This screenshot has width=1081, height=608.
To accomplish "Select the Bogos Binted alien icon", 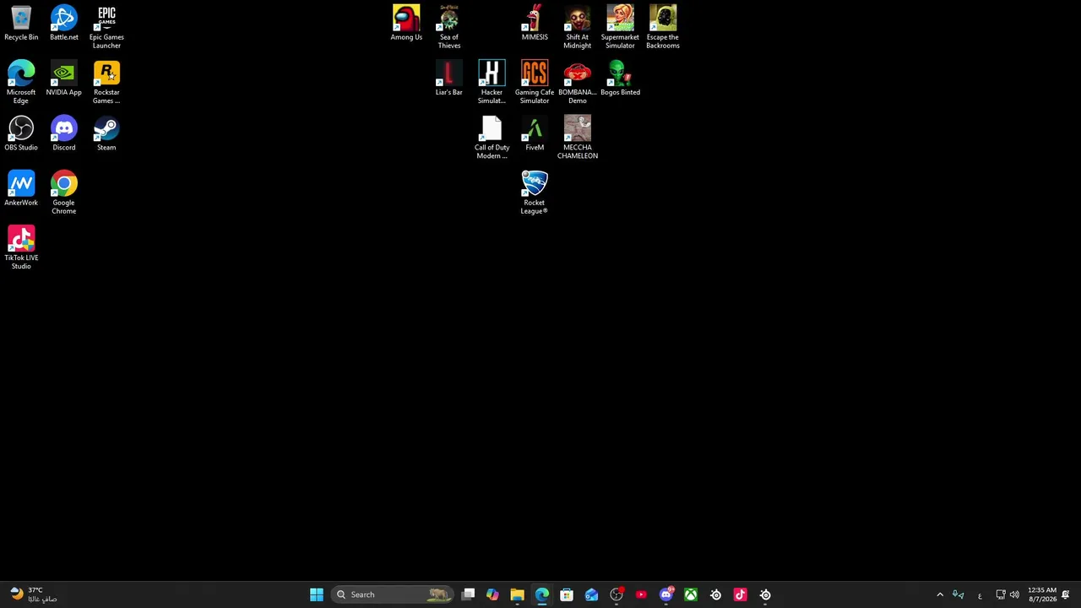I will [620, 79].
